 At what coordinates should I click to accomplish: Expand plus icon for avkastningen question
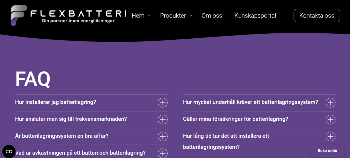point(163,153)
